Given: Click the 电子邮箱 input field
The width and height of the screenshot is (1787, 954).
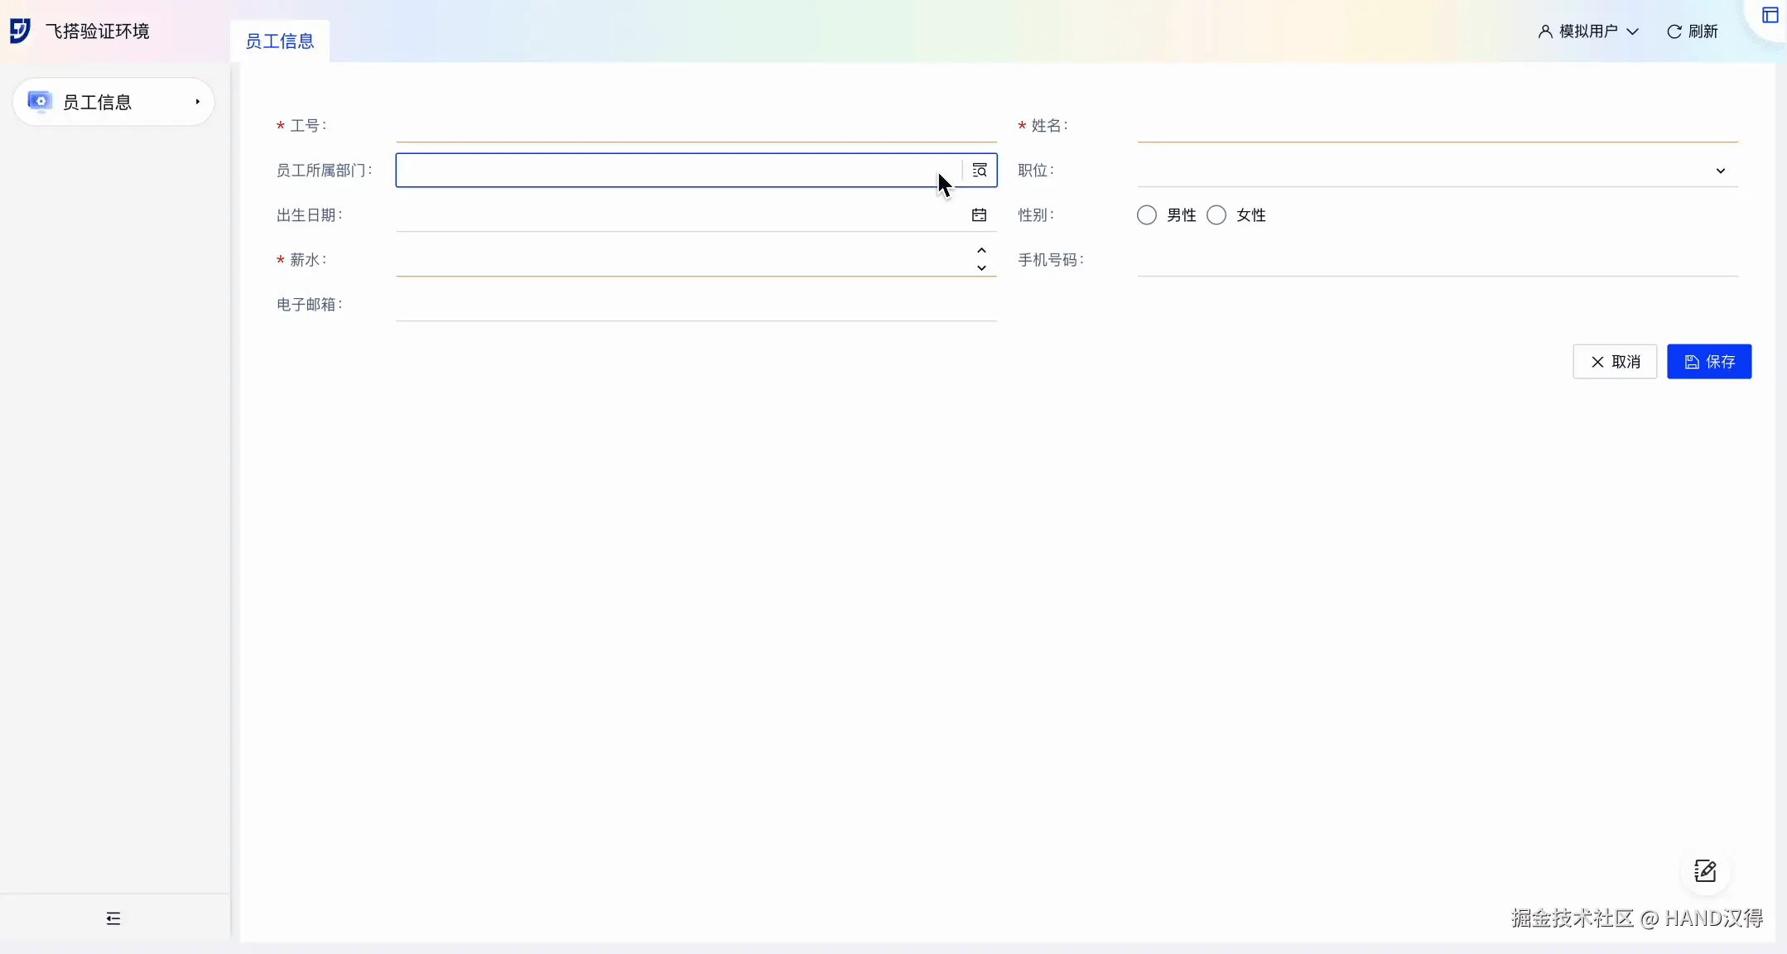Looking at the screenshot, I should tap(696, 305).
